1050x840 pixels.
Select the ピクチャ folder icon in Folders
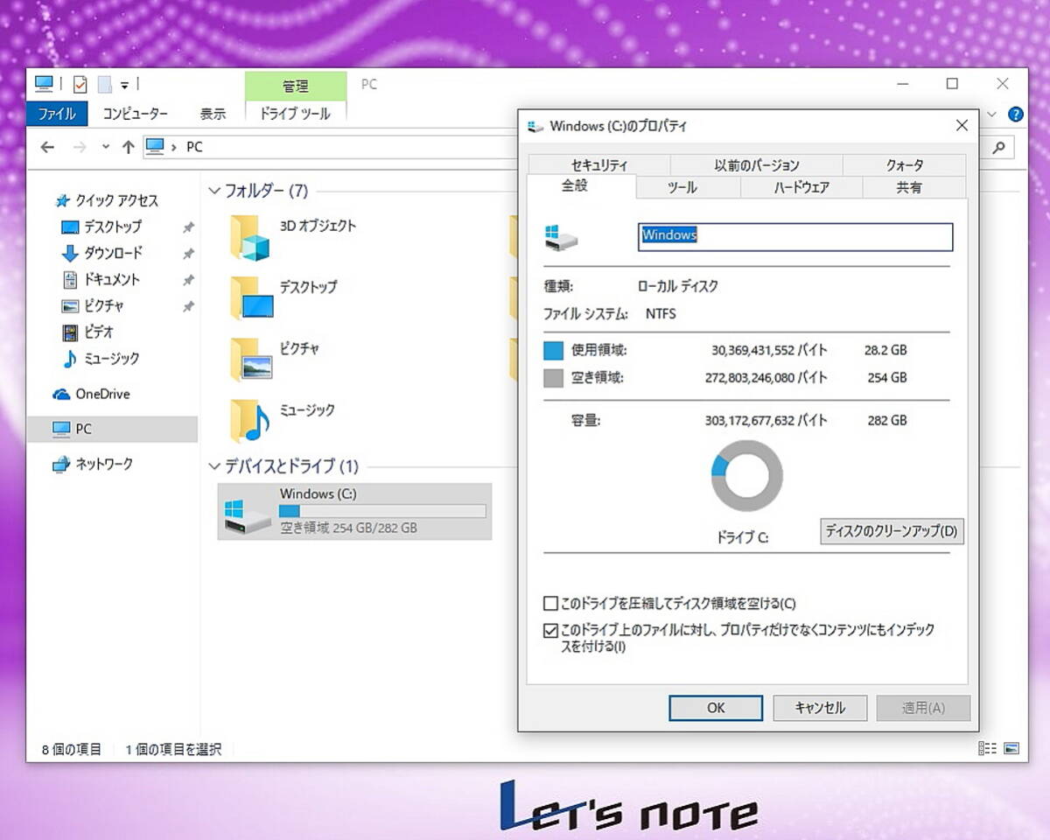click(x=251, y=360)
